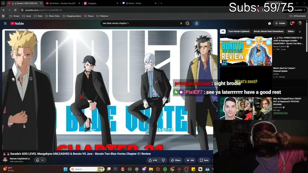Open Sticky Notes from the taskbar
The image size is (308, 173).
[193, 169]
